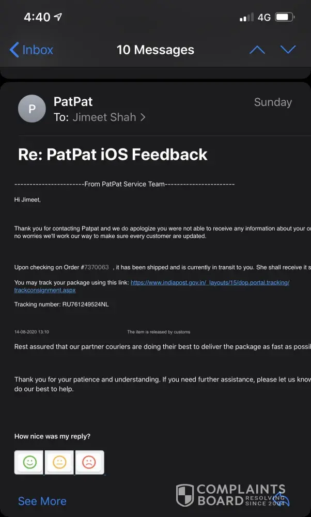Tap the 10 Messages thread title

(155, 50)
